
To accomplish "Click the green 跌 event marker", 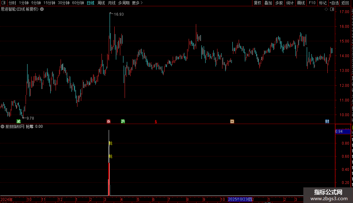I will click(x=123, y=121).
